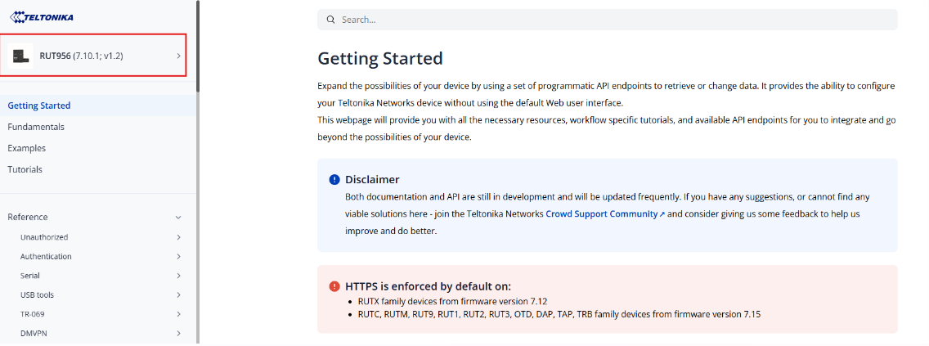Image resolution: width=929 pixels, height=346 pixels.
Task: Click external link icon after Crowd Support Community
Action: point(662,214)
